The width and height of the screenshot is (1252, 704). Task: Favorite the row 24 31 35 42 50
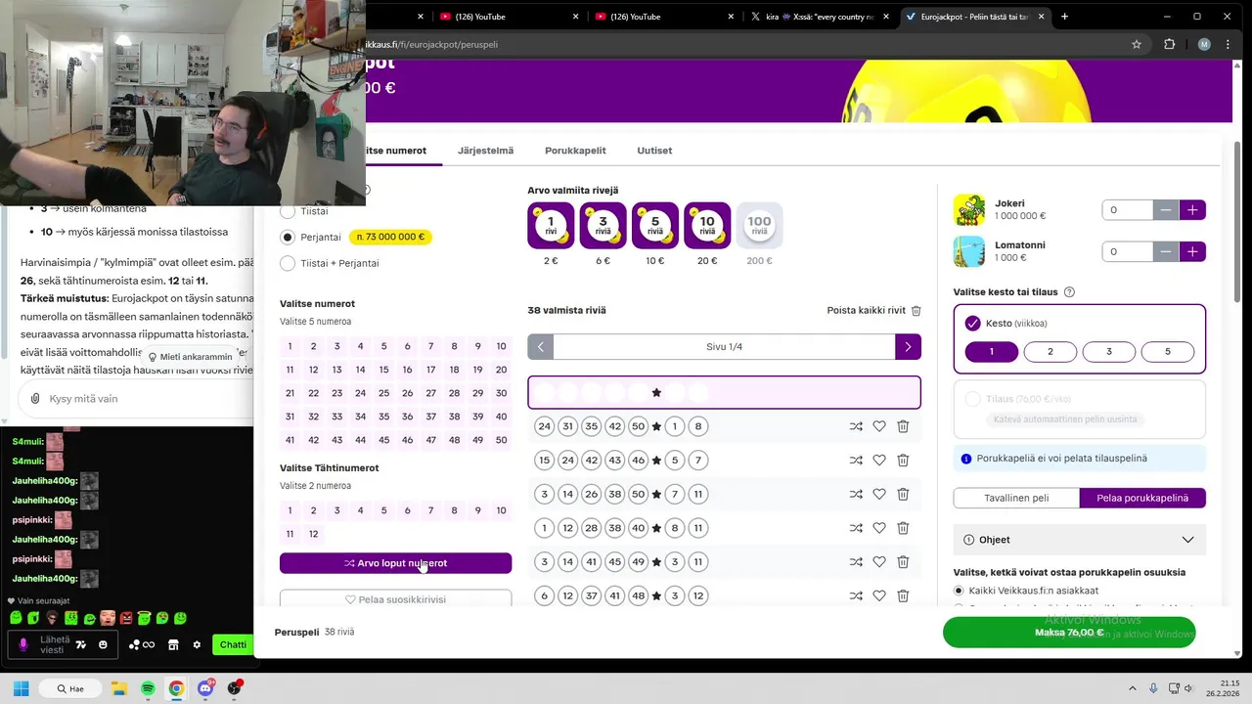879,426
